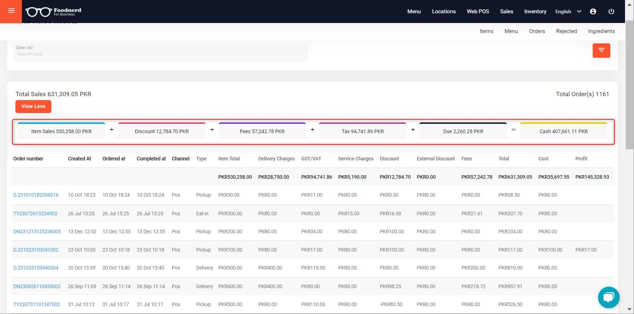
Task: Click the PKR17.00 profit cell
Action: [586, 250]
